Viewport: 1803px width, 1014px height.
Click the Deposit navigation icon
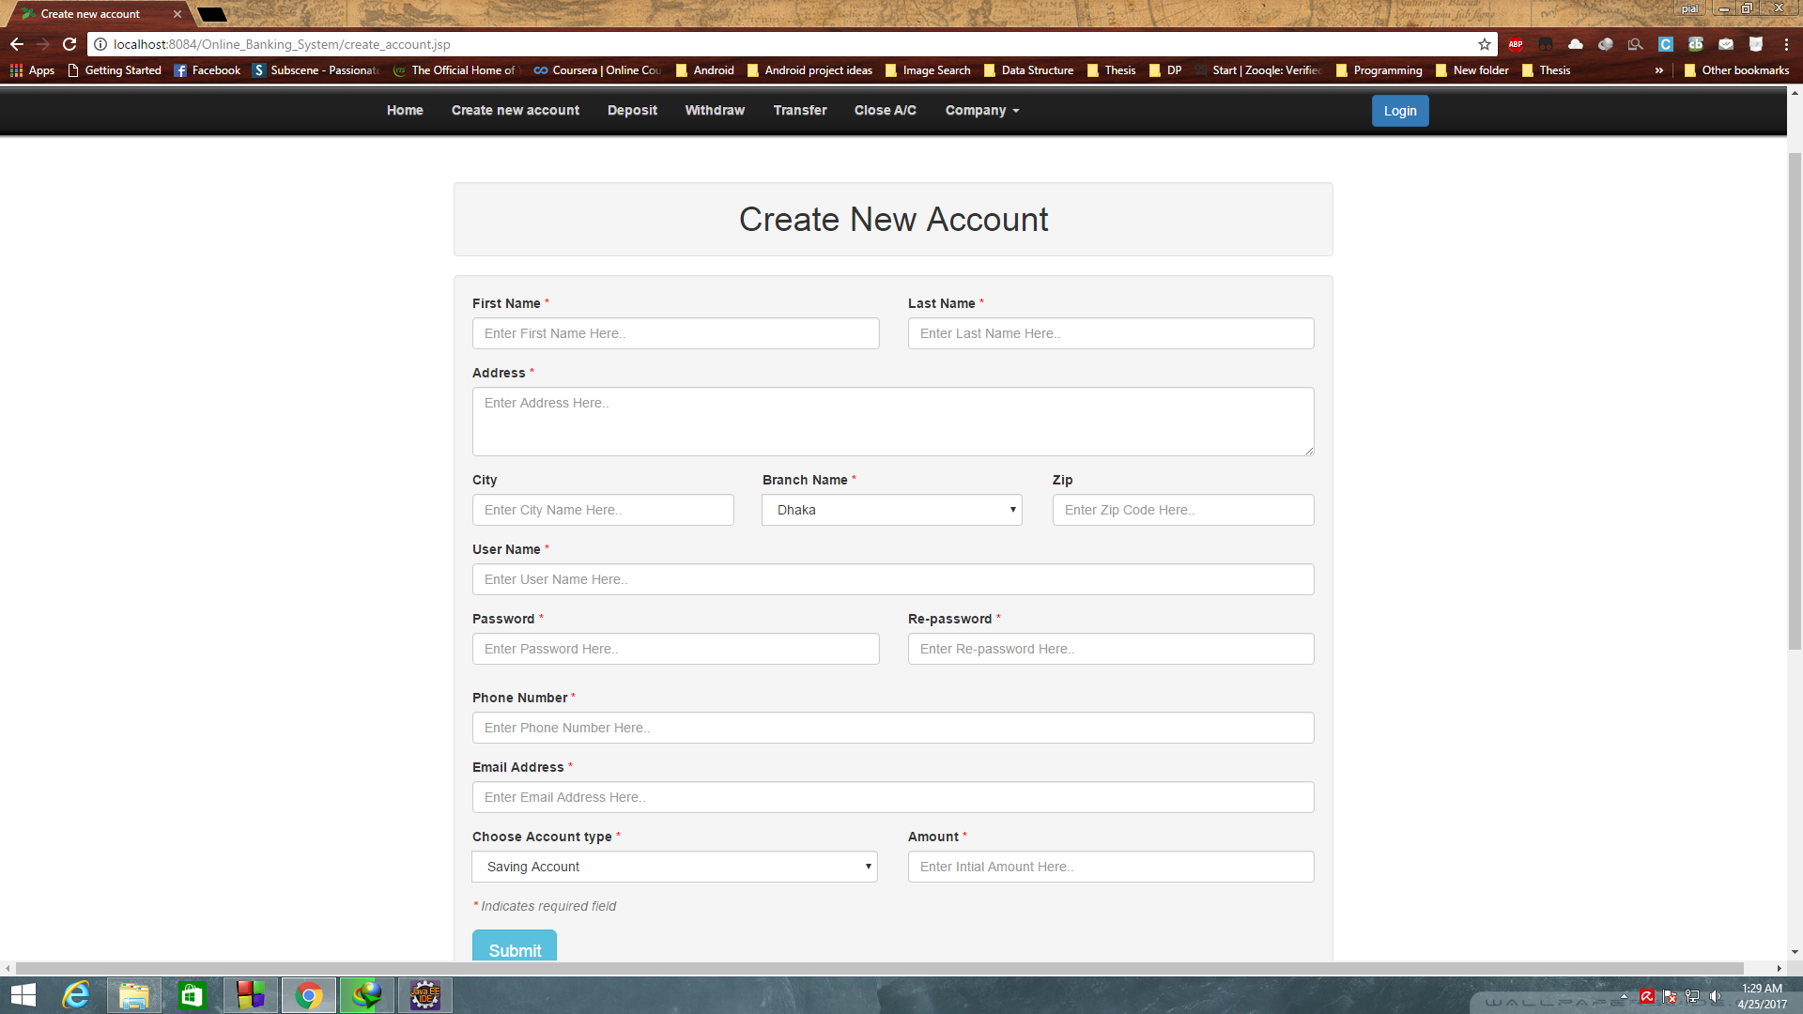coord(632,109)
